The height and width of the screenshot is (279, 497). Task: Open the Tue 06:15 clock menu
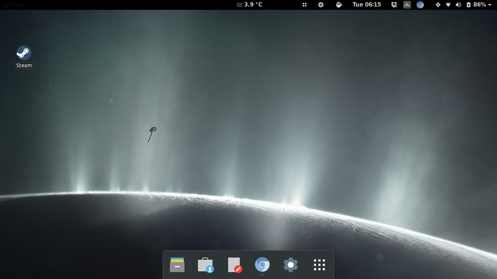click(x=366, y=5)
